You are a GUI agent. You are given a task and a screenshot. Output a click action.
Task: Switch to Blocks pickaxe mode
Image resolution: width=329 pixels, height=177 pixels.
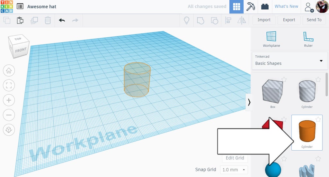coord(251,7)
